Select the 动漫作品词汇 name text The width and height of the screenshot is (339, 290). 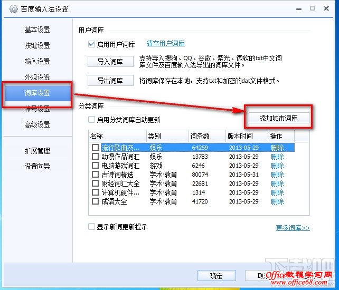tap(120, 157)
